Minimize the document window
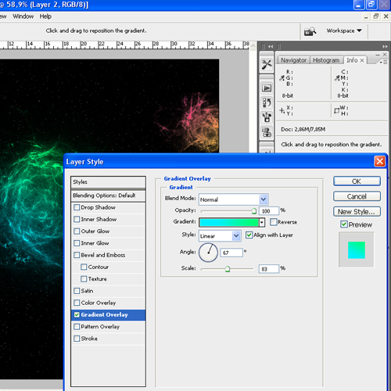Viewport: 391px width, 391px height. [366, 17]
